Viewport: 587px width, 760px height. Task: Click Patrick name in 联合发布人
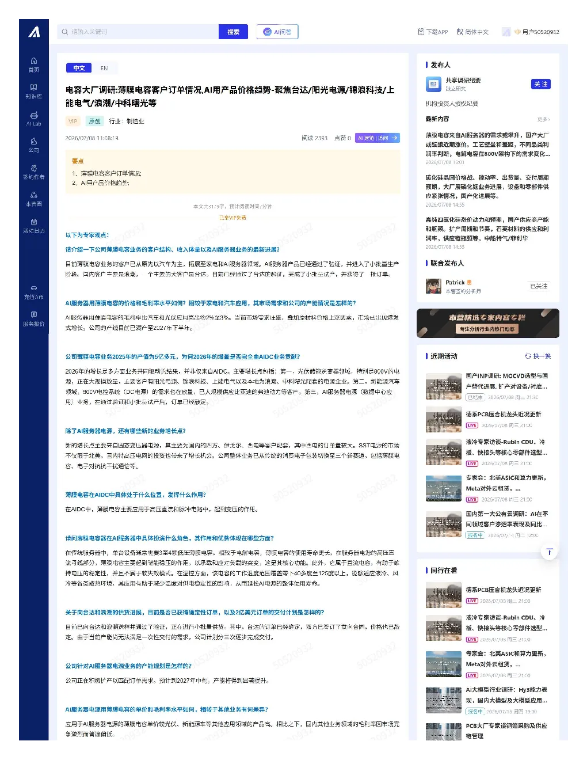tap(455, 282)
